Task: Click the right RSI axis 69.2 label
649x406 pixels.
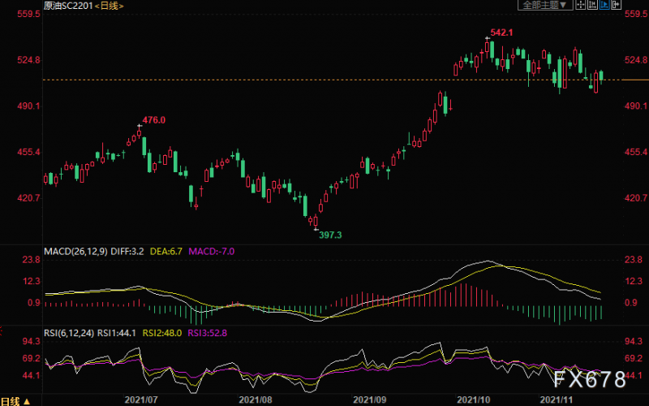Action: (x=634, y=358)
